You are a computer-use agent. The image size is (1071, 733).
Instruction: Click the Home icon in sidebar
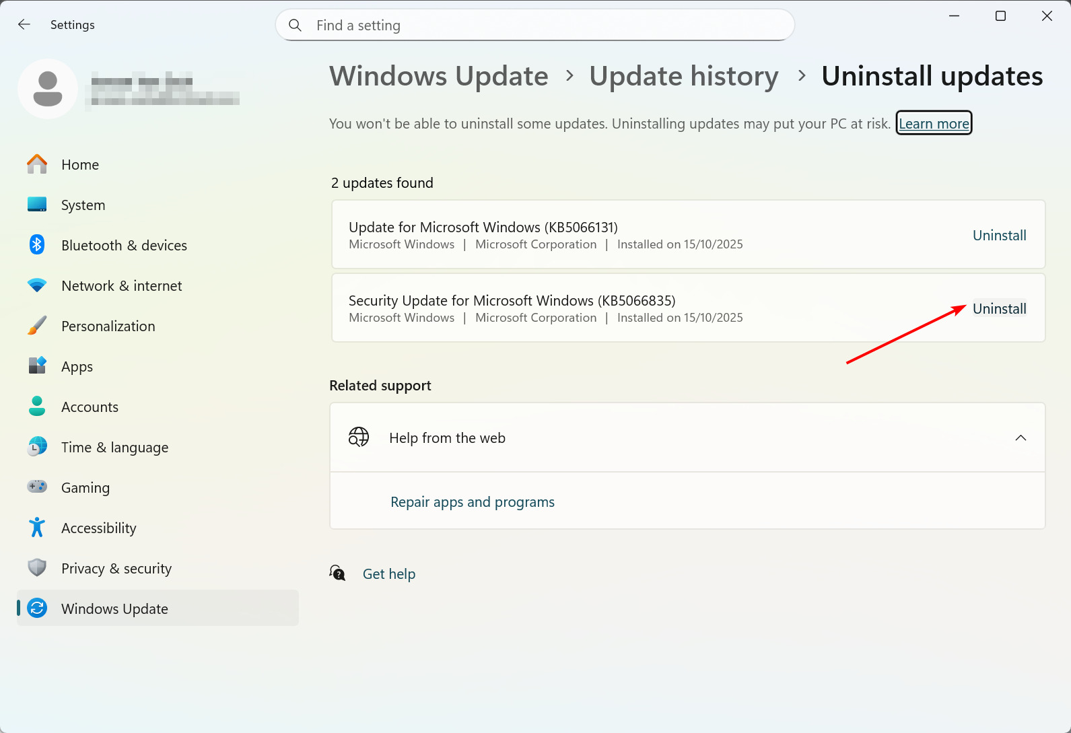(37, 164)
